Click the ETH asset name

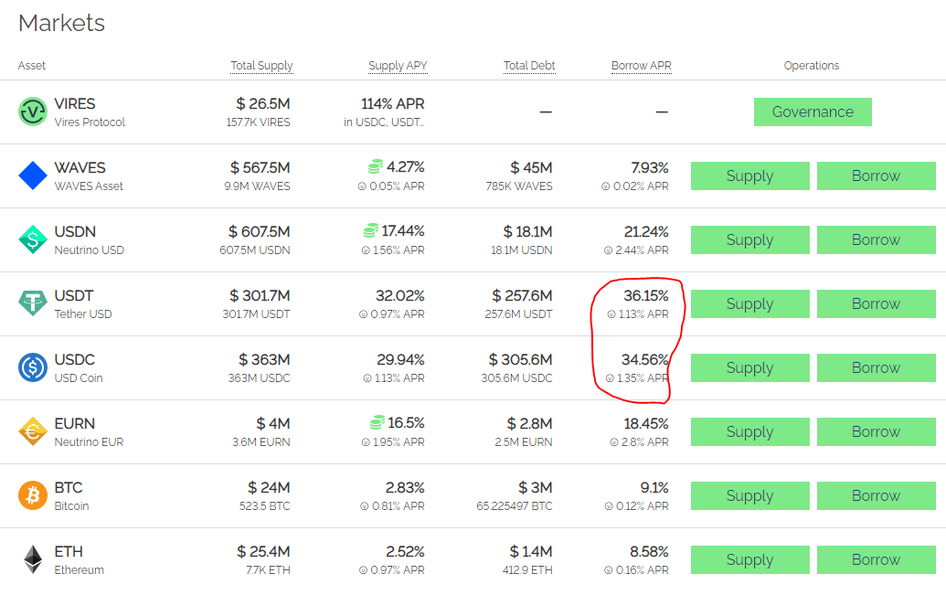pyautogui.click(x=69, y=551)
